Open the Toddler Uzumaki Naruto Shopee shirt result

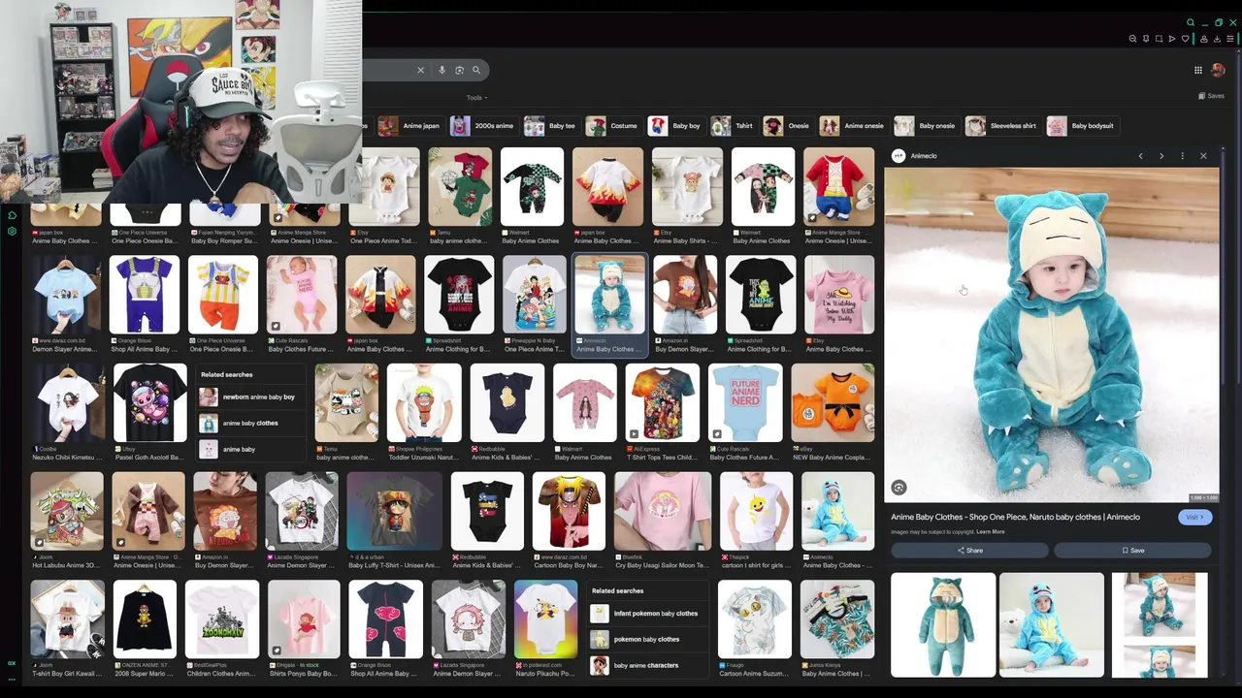[424, 403]
